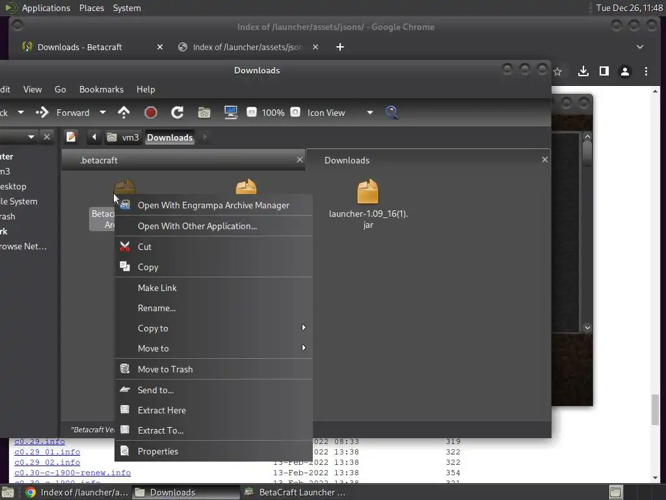This screenshot has height=500, width=666.
Task: Open the c0.29_01.info link
Action: coord(47,452)
